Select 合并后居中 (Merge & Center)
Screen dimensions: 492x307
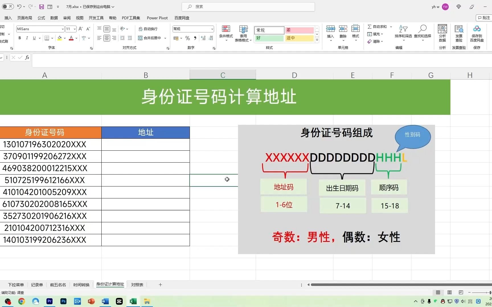coord(150,38)
